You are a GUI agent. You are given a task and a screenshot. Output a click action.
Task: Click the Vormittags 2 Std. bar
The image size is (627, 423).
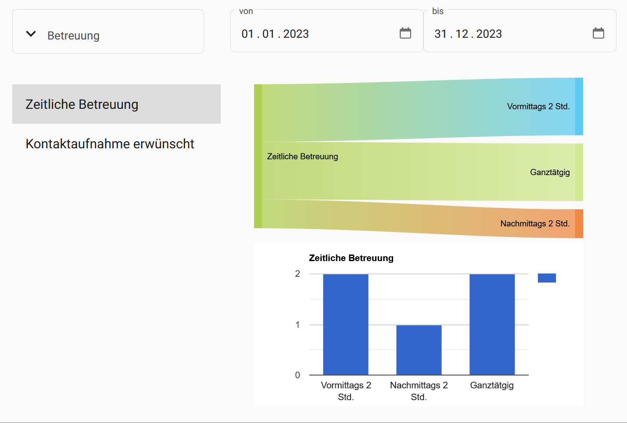pyautogui.click(x=346, y=324)
